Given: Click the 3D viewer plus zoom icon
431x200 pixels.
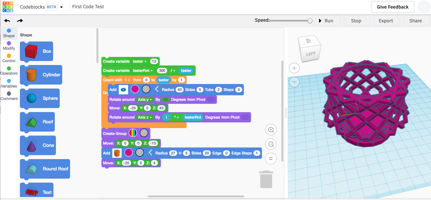Looking at the screenshot, I should click(294, 68).
